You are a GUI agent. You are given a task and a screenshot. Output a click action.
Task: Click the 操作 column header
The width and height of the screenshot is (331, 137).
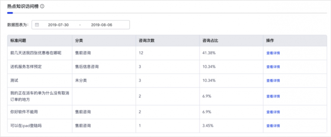click(270, 41)
